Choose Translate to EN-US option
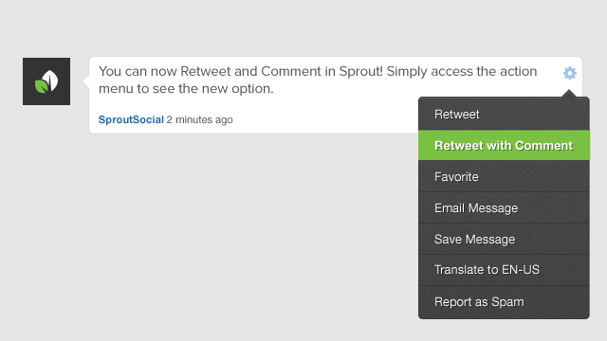 coord(504,270)
